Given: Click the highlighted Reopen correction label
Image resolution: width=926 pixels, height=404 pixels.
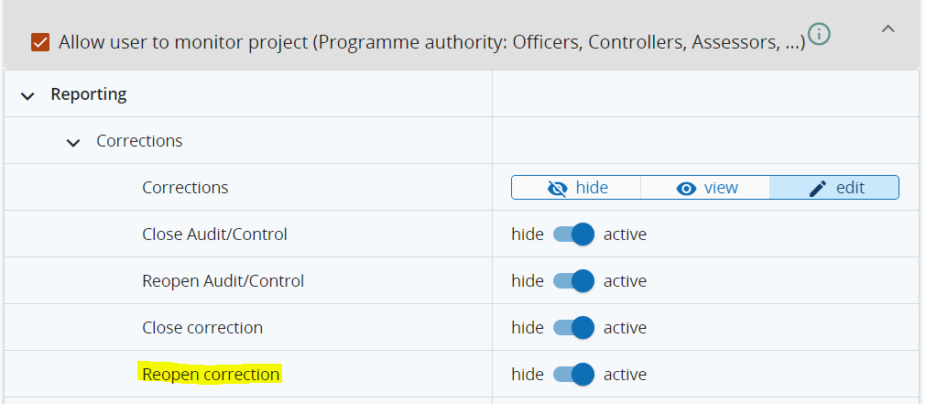Looking at the screenshot, I should click(x=210, y=374).
